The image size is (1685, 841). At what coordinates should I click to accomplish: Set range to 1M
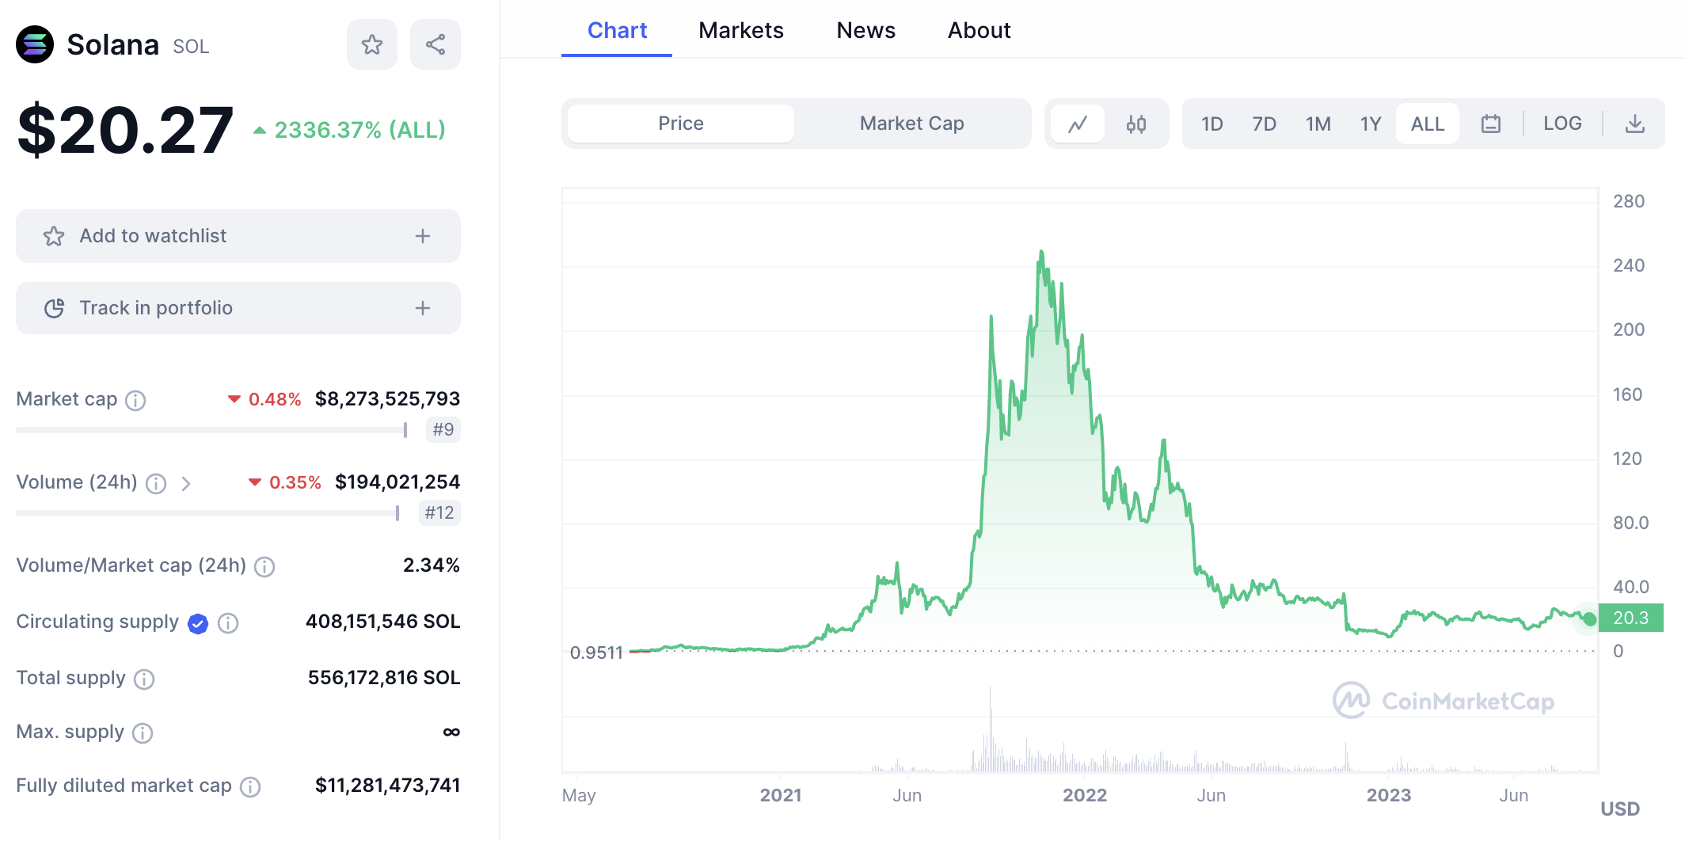(1318, 124)
